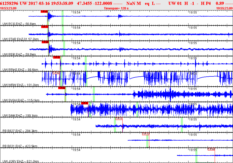Select the red pick flag on UW.SAW trace
The width and height of the screenshot is (233, 163).
[x=85, y=103]
